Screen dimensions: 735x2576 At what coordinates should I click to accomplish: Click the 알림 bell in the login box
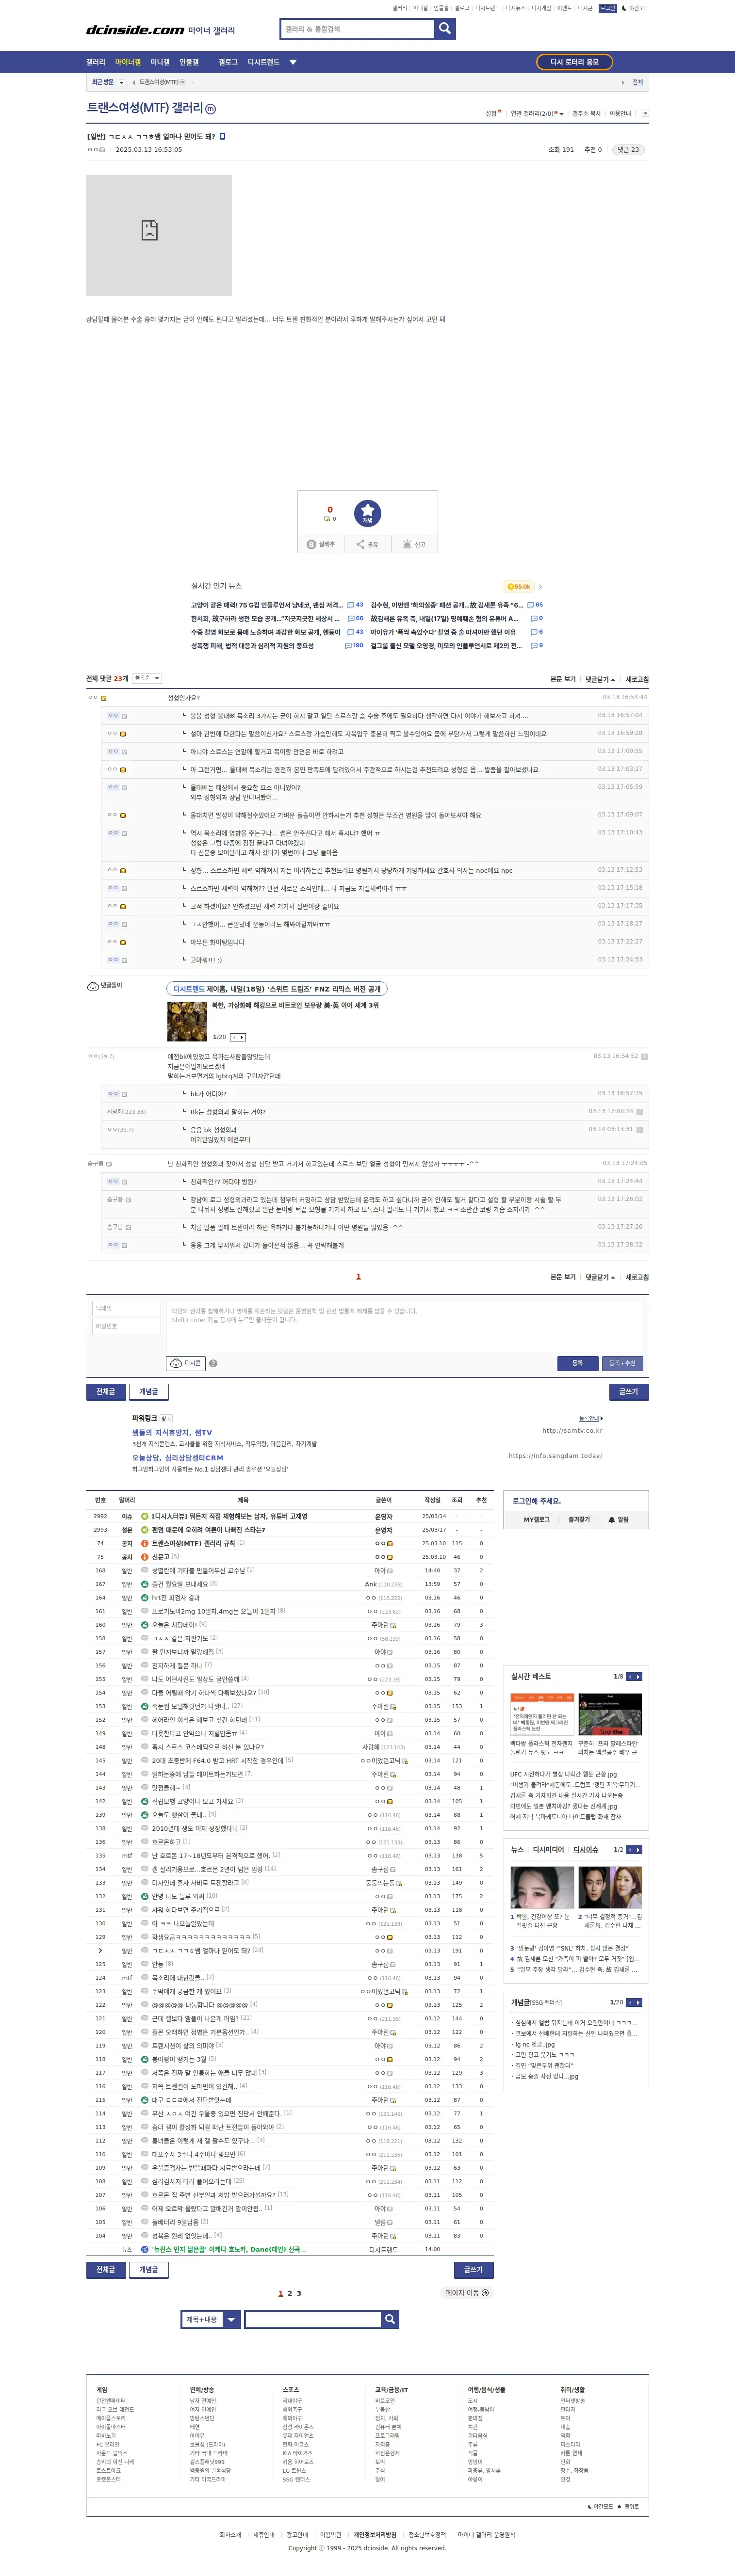pyautogui.click(x=619, y=1520)
